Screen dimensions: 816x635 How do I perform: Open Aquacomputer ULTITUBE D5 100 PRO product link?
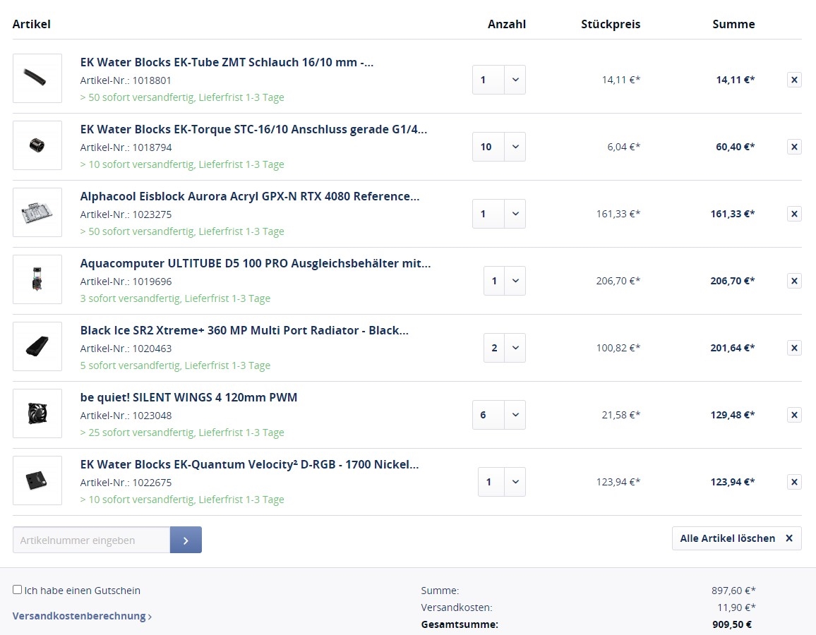[256, 264]
